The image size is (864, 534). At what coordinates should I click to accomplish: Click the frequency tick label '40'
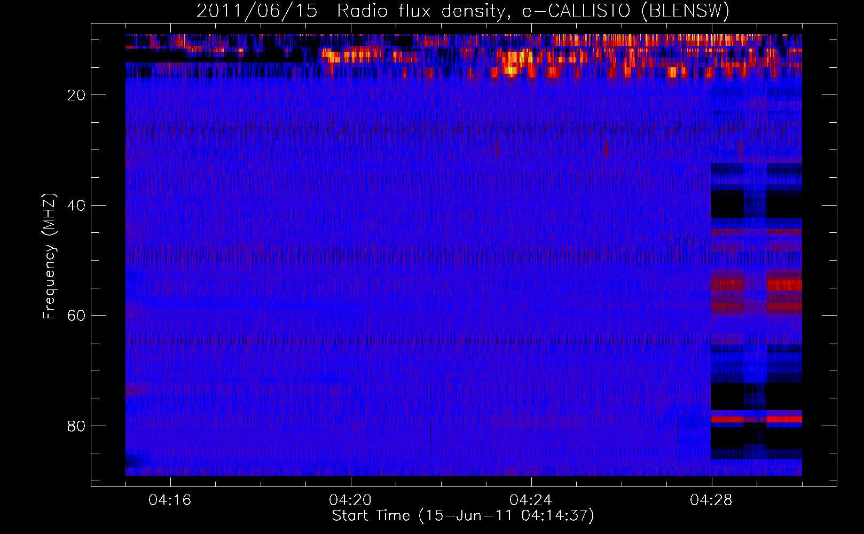tap(77, 206)
